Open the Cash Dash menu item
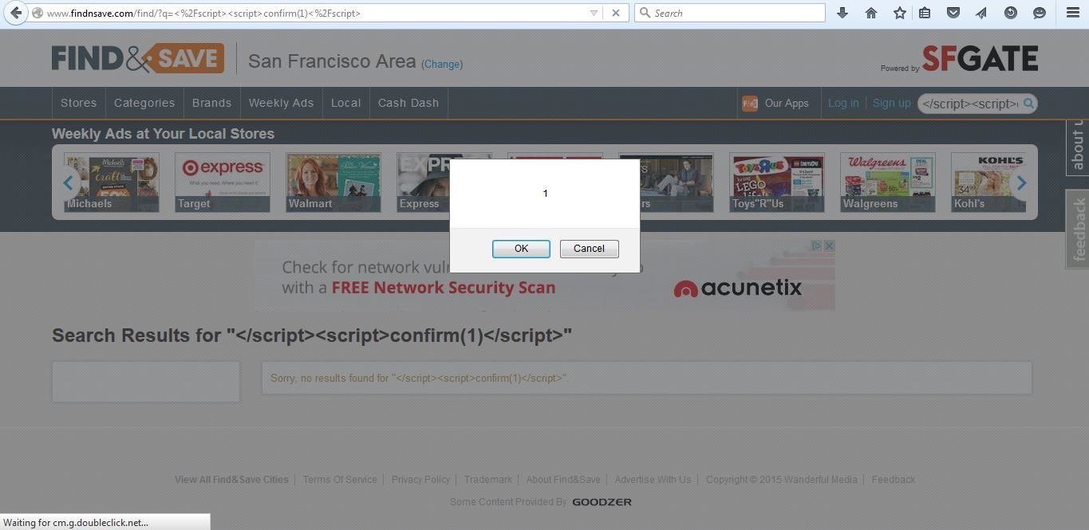Image resolution: width=1089 pixels, height=530 pixels. point(408,103)
